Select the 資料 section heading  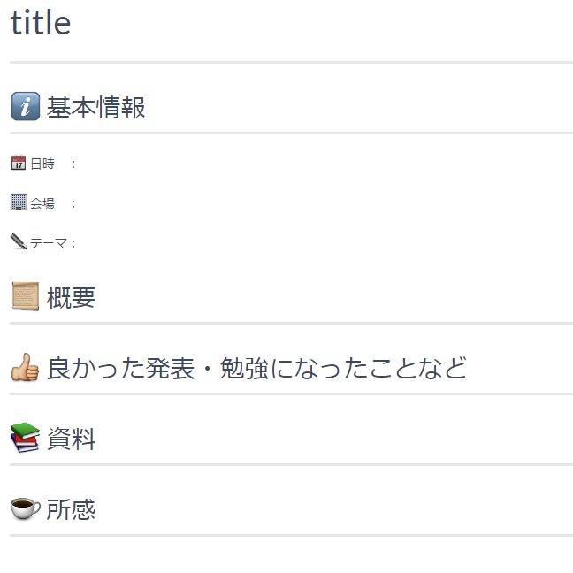pos(72,439)
